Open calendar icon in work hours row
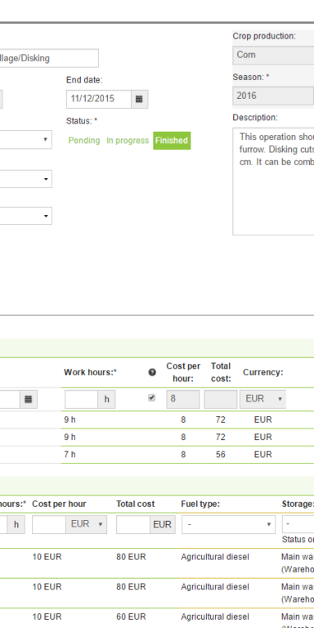 tap(28, 399)
